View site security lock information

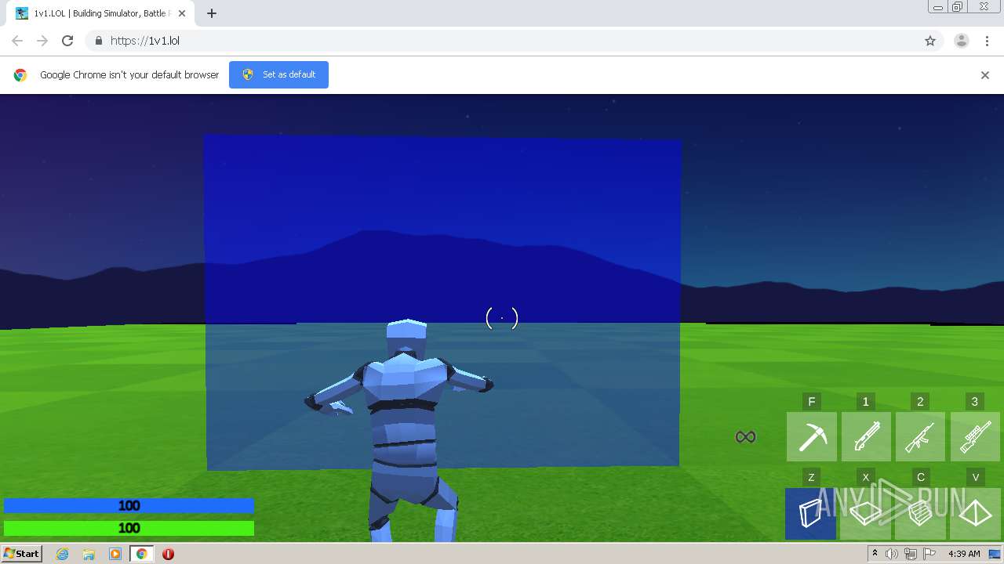click(x=98, y=41)
